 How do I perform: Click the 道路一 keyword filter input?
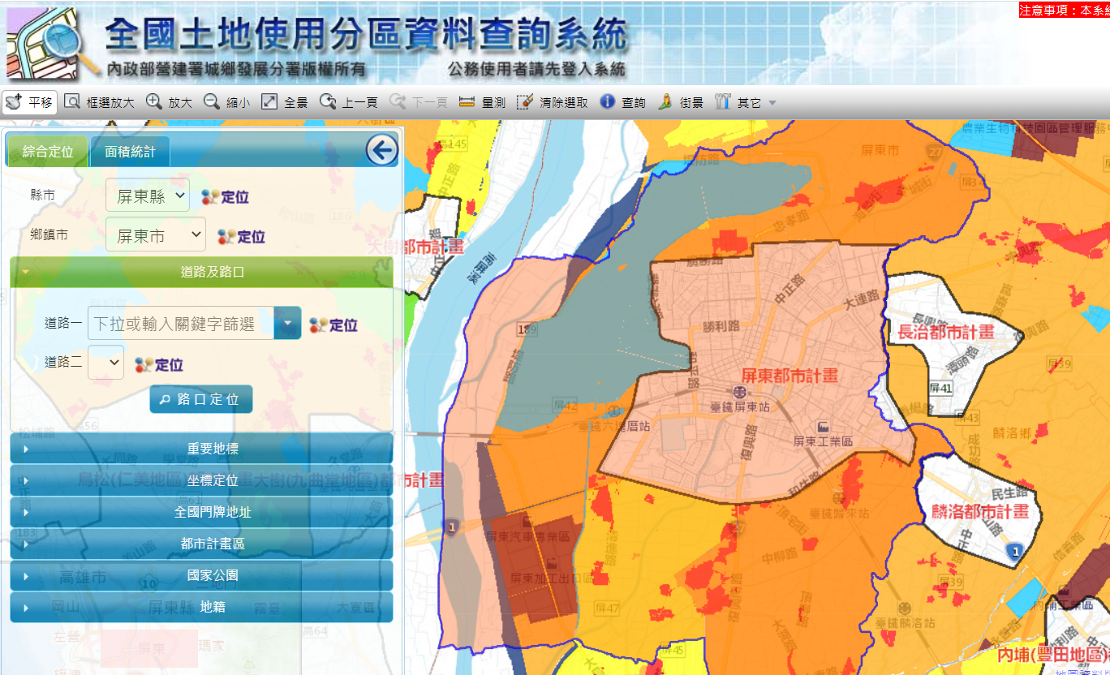[x=181, y=324]
